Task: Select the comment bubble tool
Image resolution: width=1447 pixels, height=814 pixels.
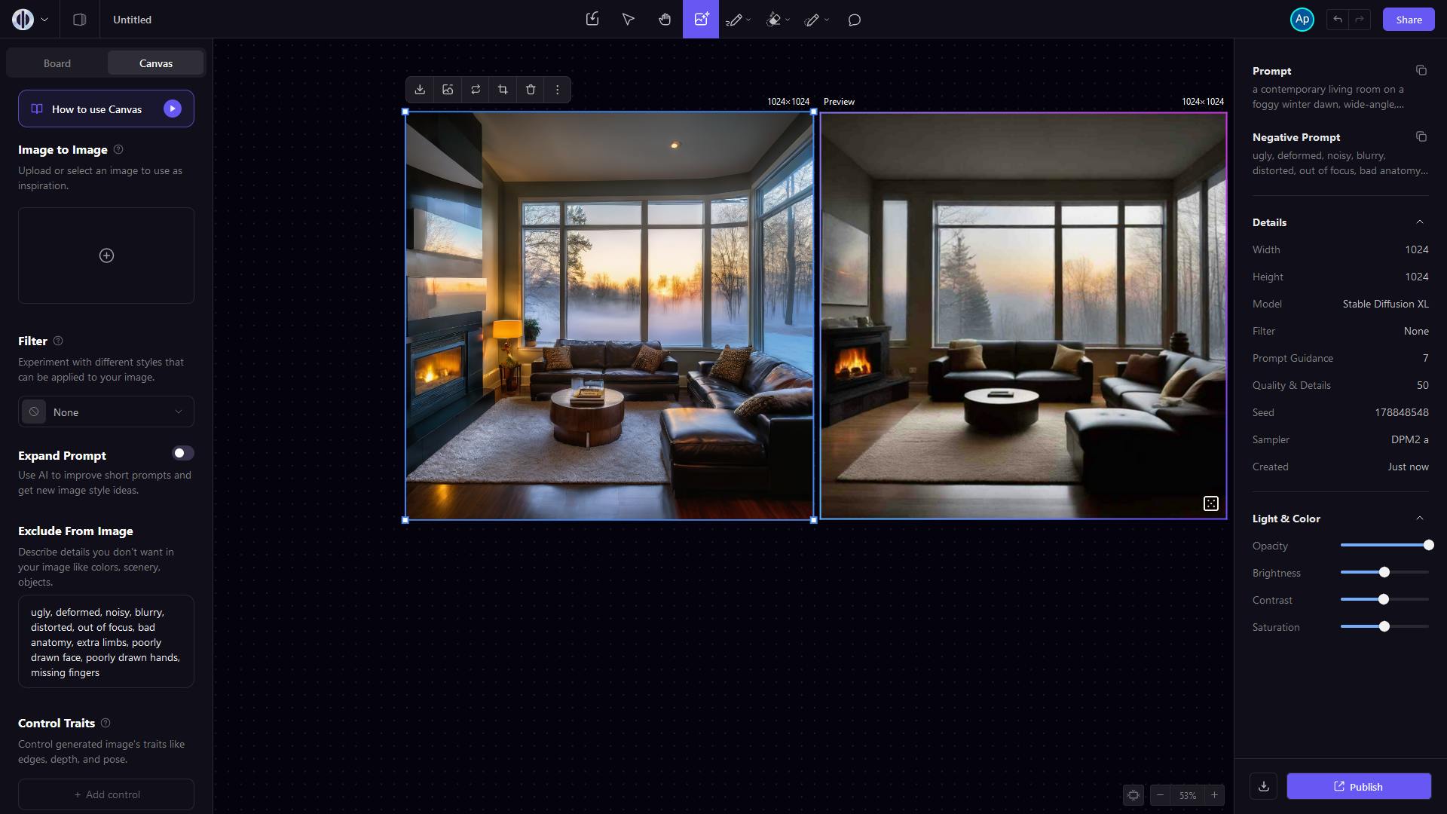Action: click(854, 20)
